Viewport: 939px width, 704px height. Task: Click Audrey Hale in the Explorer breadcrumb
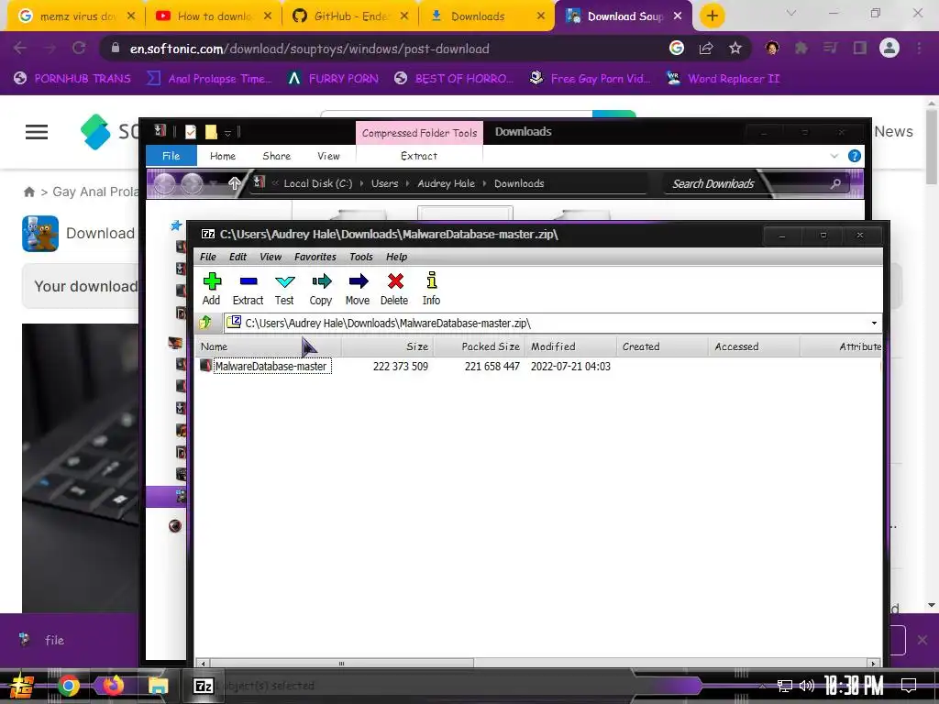point(447,183)
